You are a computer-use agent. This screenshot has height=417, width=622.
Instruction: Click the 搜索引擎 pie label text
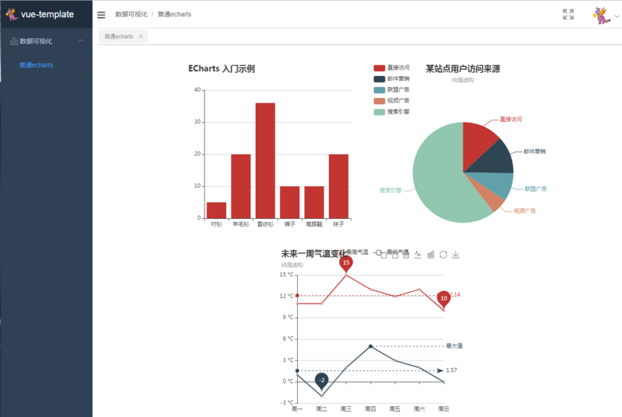tap(391, 190)
